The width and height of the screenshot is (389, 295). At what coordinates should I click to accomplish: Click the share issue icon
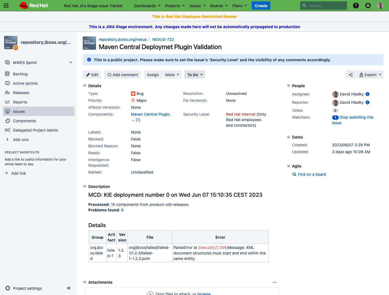coord(351,75)
